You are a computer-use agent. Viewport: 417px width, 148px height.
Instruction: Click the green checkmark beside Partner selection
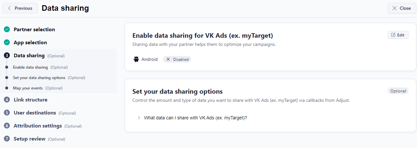pyautogui.click(x=7, y=30)
